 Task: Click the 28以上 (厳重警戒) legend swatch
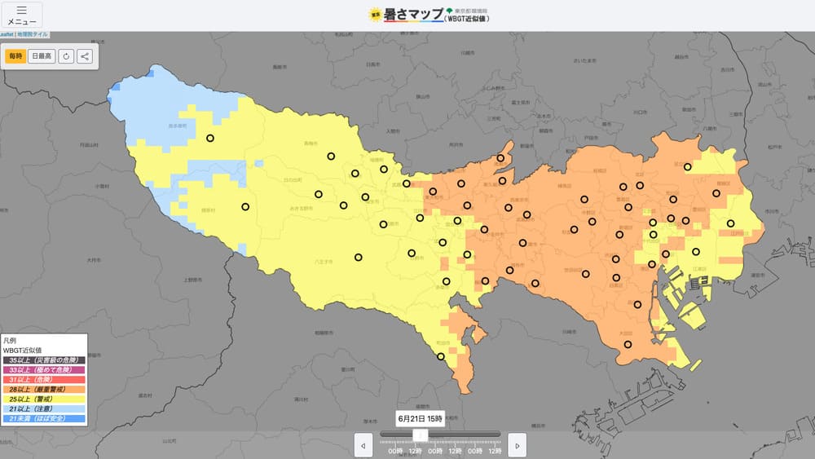[x=45, y=389]
